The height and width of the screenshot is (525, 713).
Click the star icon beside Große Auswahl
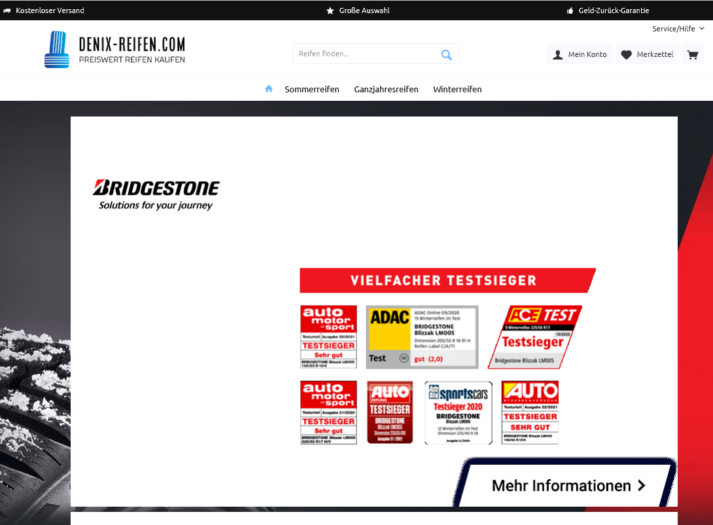330,10
